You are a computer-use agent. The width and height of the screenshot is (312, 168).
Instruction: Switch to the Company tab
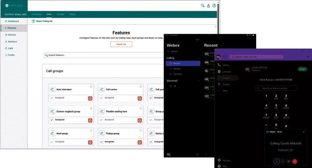point(36,14)
